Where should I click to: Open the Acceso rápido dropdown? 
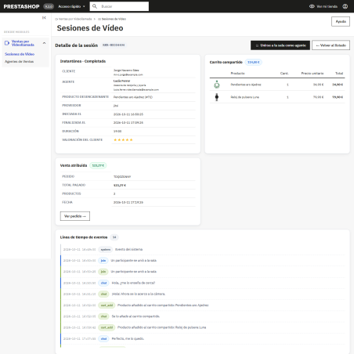click(71, 6)
